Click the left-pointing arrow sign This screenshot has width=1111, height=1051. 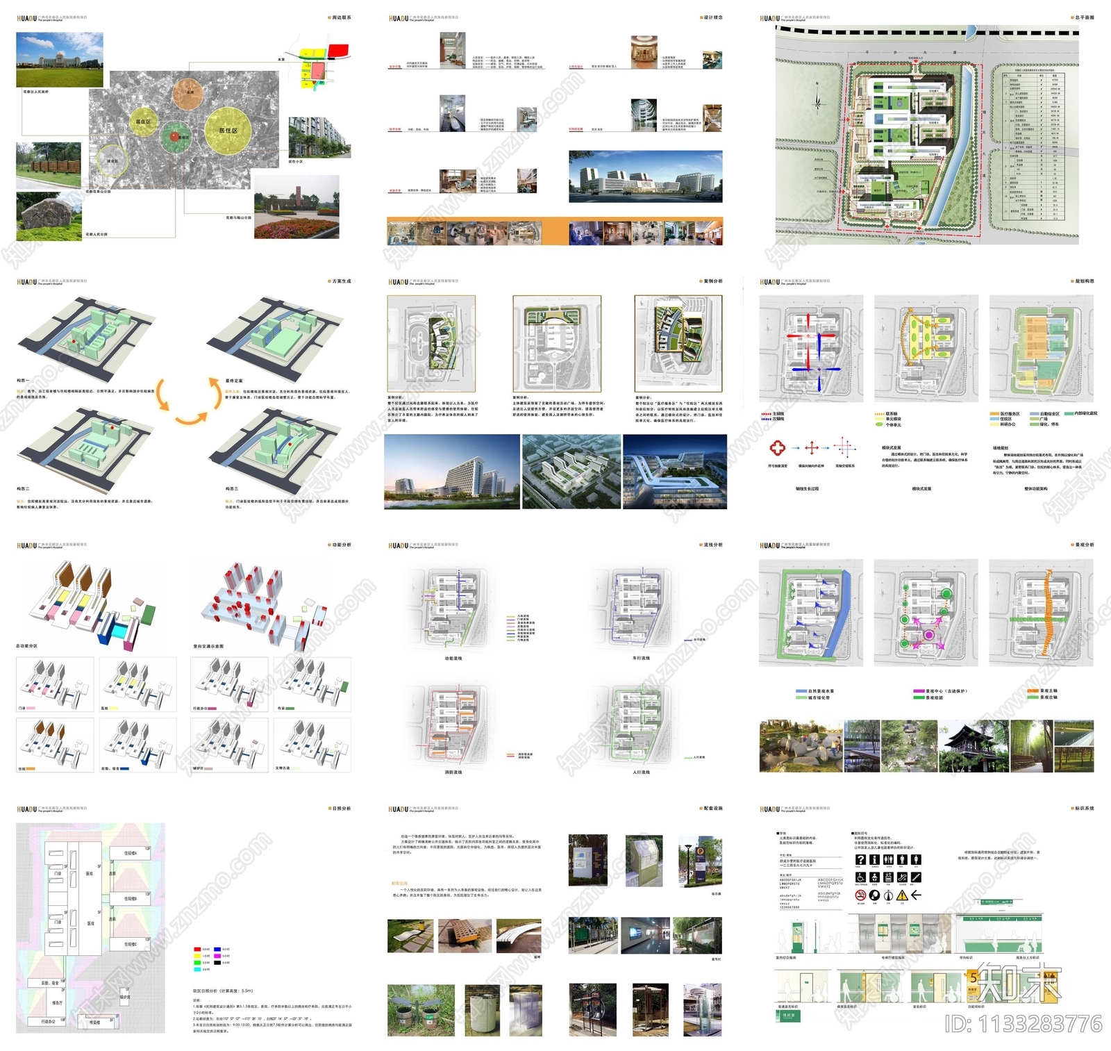coord(916,895)
